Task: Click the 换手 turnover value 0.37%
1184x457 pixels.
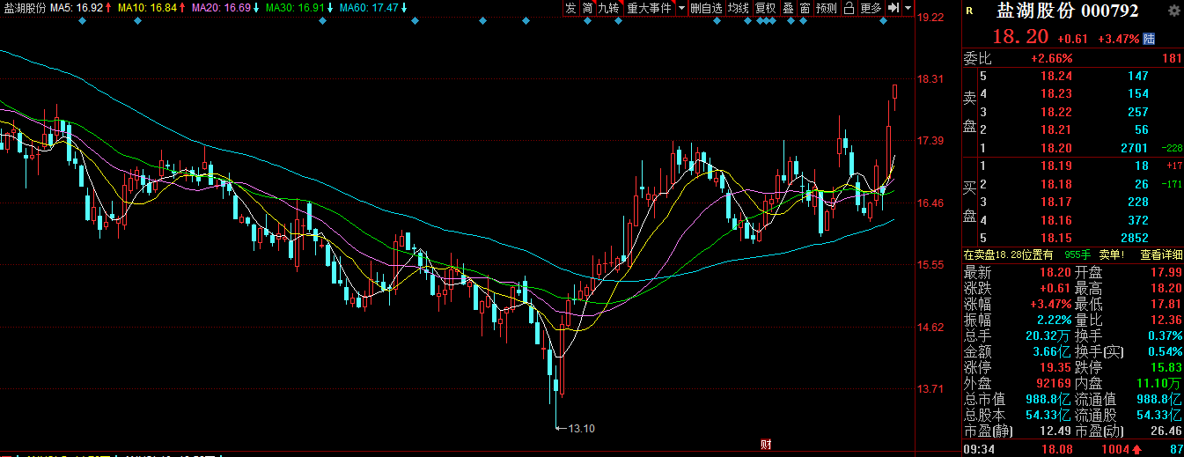Action: pyautogui.click(x=1165, y=335)
